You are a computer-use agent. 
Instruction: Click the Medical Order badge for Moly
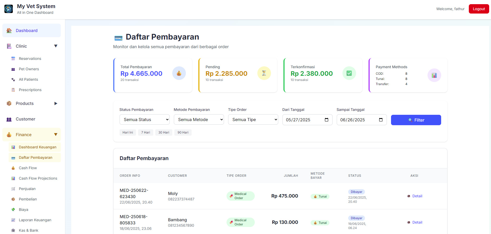pos(240,196)
